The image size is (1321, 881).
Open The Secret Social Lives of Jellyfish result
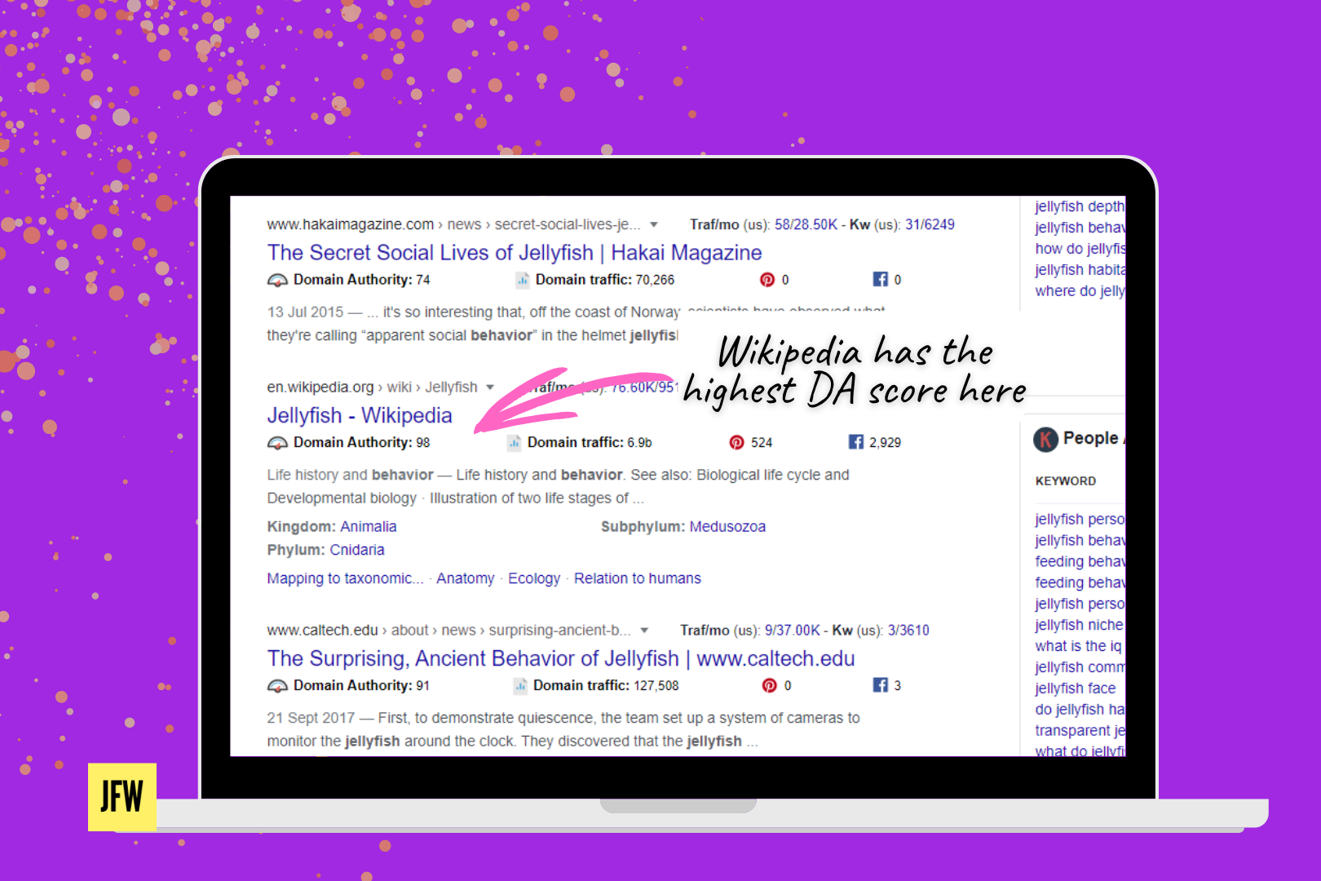[x=515, y=253]
